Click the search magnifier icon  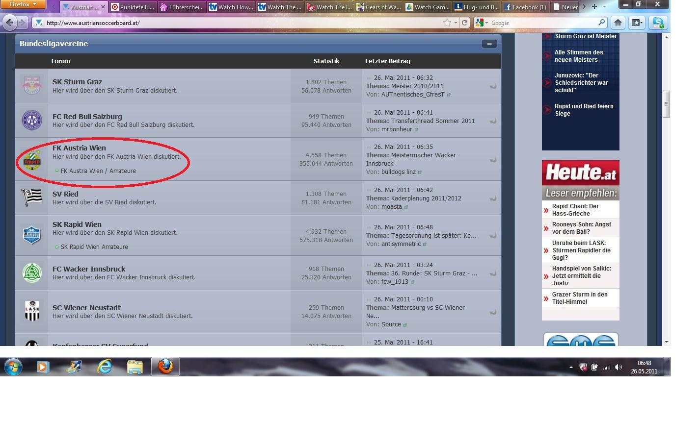(x=602, y=23)
